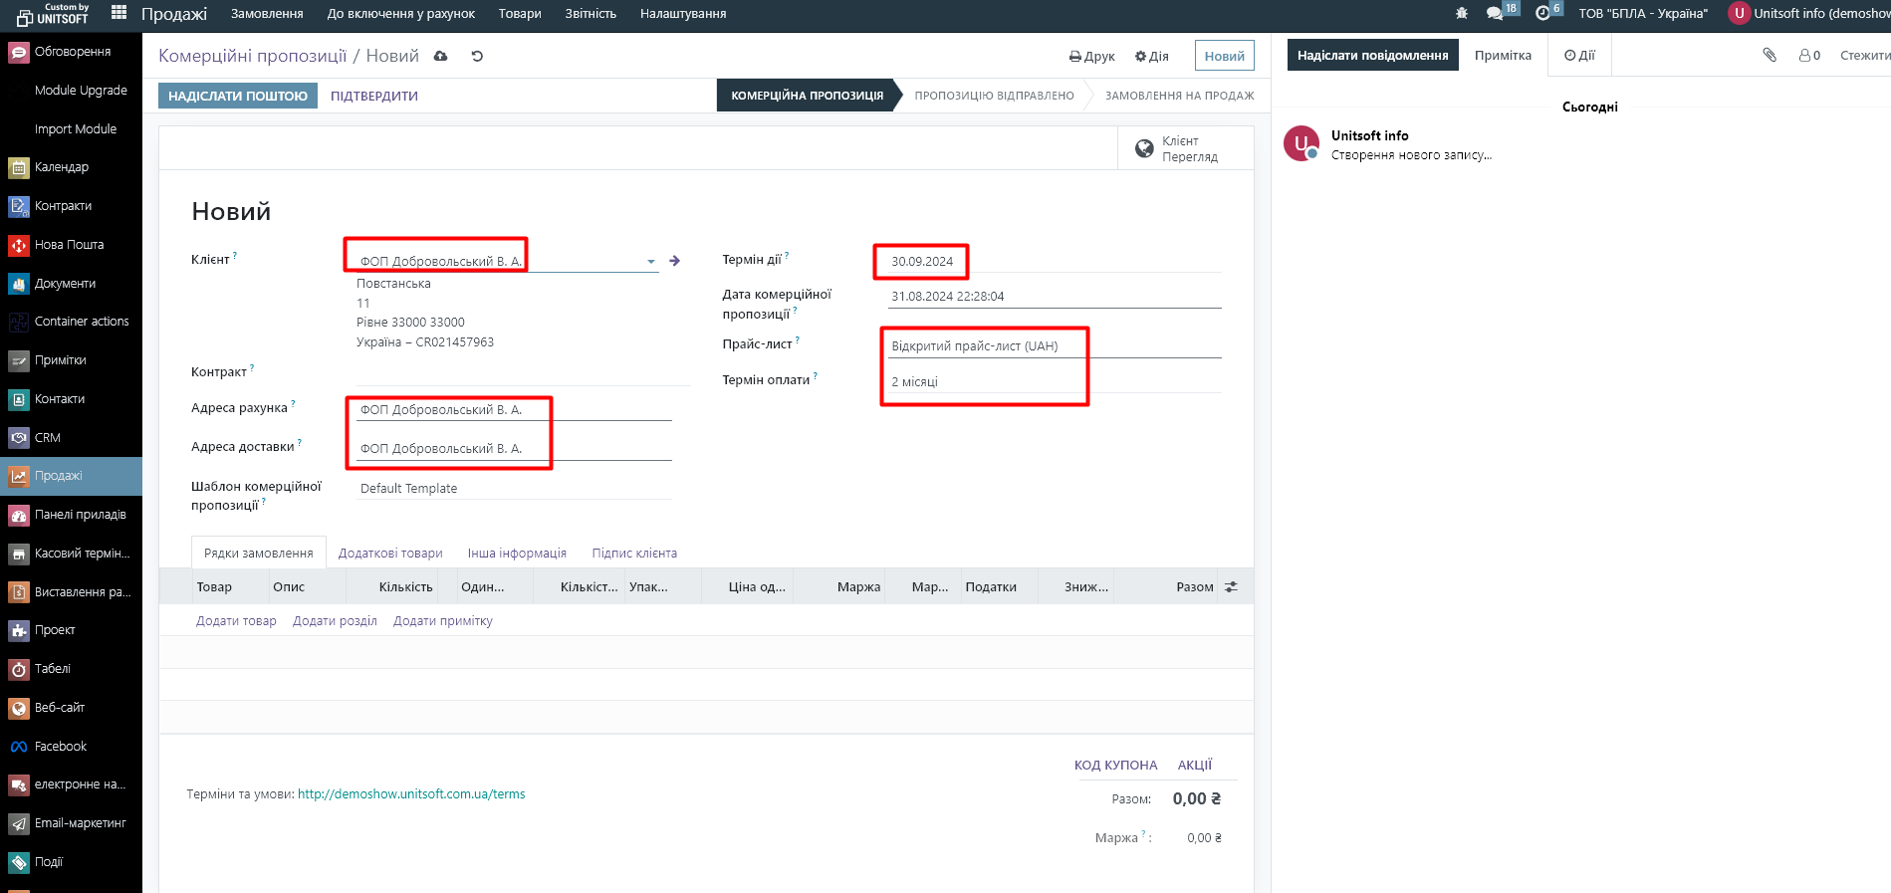Switch to the Додаткові товари tab
Viewport: 1891px width, 893px height.
click(390, 554)
